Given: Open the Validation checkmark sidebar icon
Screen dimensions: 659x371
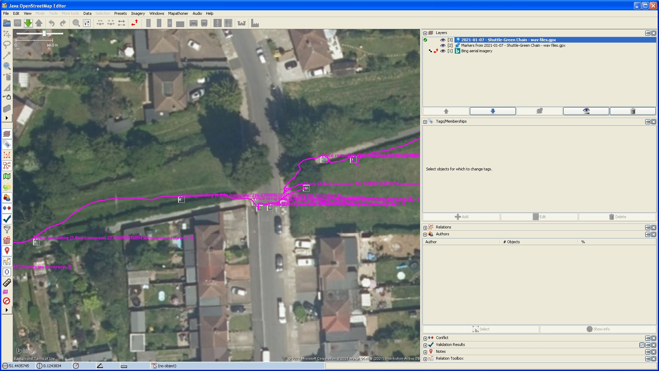Looking at the screenshot, I should click(7, 219).
